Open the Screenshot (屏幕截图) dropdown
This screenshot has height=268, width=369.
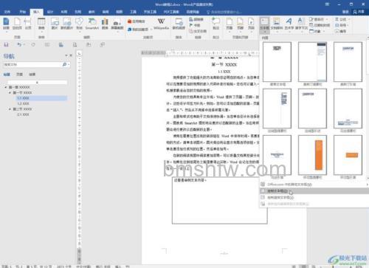(x=117, y=24)
